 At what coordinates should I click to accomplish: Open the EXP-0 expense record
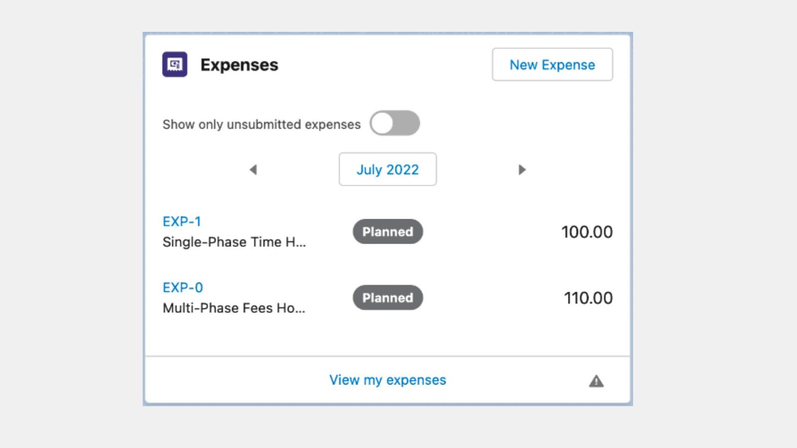point(183,288)
